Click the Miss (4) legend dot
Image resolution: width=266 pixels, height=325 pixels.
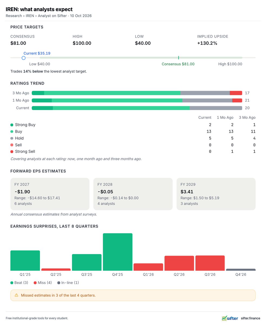(x=35, y=283)
